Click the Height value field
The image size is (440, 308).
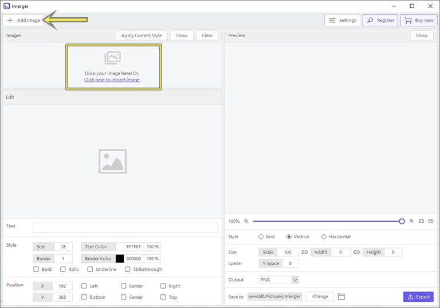click(x=393, y=252)
